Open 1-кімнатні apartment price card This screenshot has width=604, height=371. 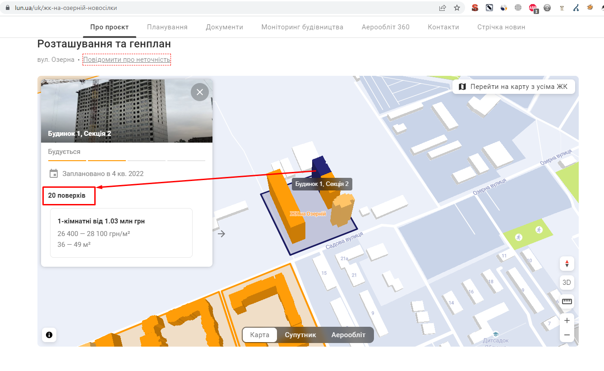(x=121, y=232)
